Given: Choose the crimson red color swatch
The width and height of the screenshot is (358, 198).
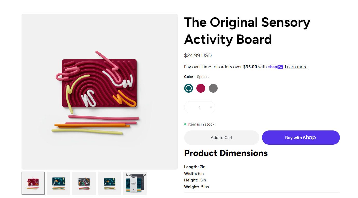Looking at the screenshot, I should click(x=201, y=88).
